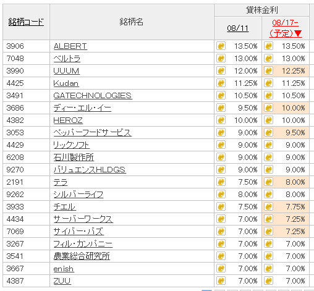
Task: Click the 08/17 coin icon for HEROZ
Action: click(x=269, y=120)
